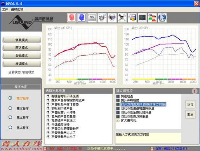Click the 执行 button
Screen dimensions: 200x151
(x=190, y=104)
